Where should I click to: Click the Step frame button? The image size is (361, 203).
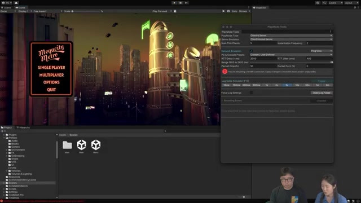186,3
